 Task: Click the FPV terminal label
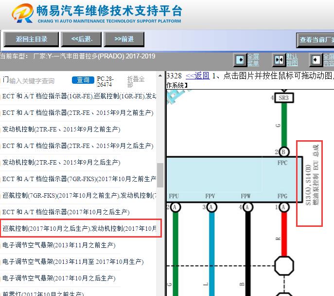click(x=210, y=196)
